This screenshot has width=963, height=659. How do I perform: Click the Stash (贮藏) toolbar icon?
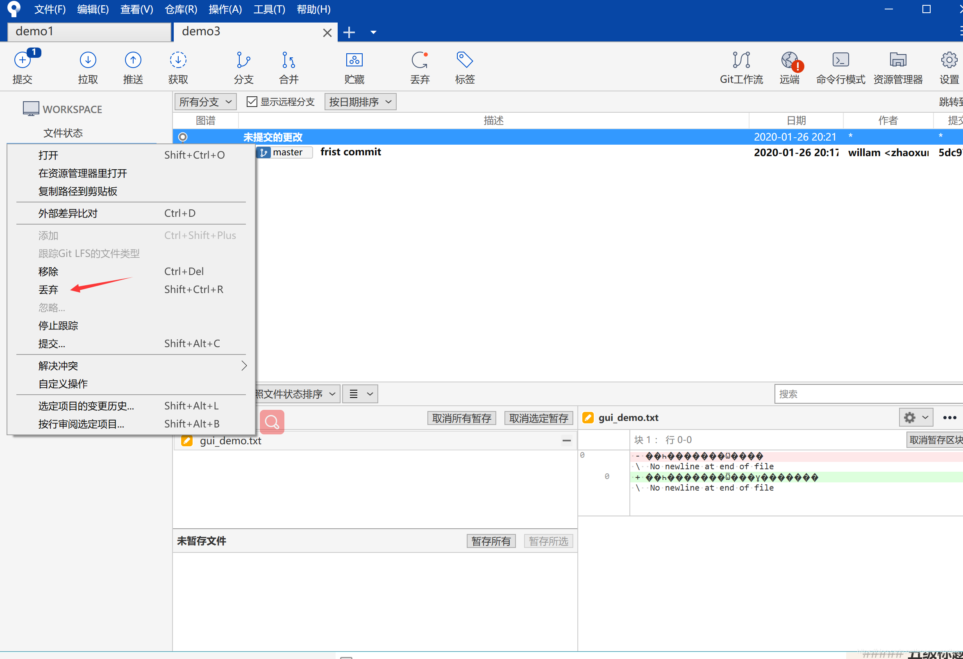point(354,61)
